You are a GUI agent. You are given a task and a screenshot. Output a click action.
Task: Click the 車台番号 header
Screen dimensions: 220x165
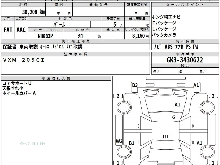click(185, 54)
